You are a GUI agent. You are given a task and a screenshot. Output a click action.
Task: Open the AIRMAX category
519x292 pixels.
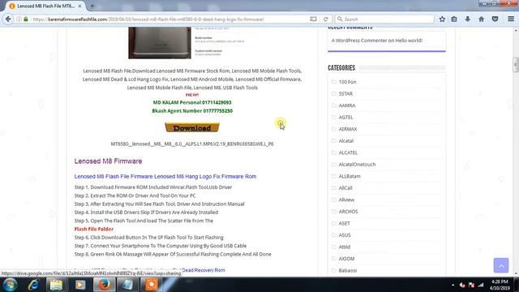(348, 129)
